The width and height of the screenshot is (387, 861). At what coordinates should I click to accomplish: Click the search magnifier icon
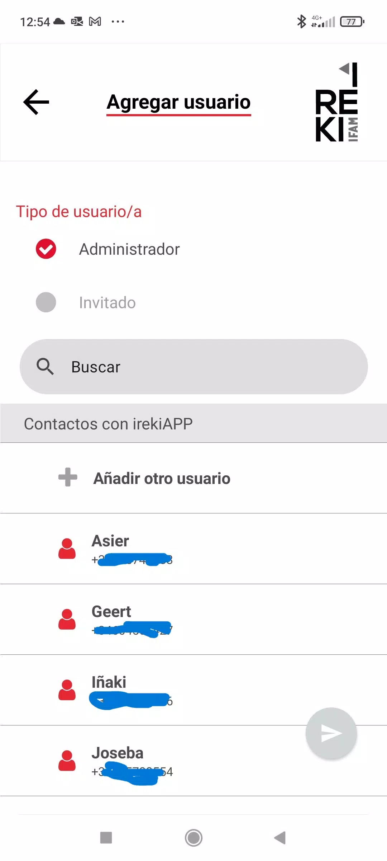pos(45,366)
